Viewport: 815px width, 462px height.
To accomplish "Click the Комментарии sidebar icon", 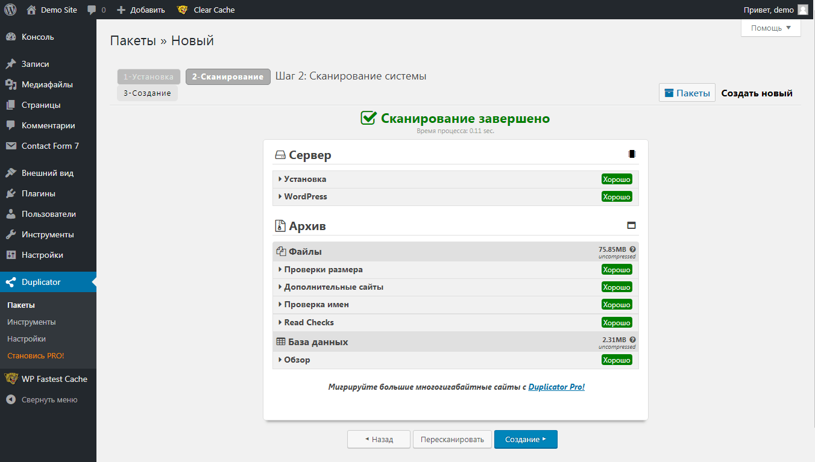I will 11,125.
